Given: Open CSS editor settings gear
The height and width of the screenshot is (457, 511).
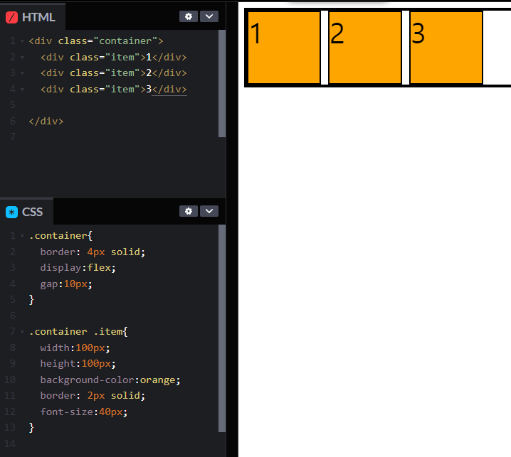Looking at the screenshot, I should click(189, 211).
